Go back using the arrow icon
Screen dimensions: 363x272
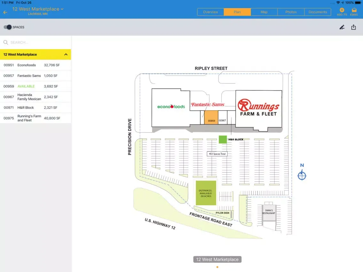point(5,12)
